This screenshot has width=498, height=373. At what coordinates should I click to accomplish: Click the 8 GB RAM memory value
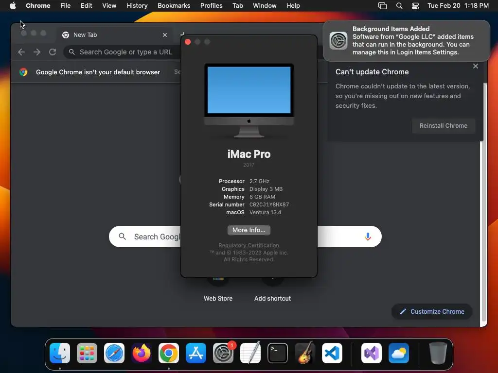tap(262, 197)
